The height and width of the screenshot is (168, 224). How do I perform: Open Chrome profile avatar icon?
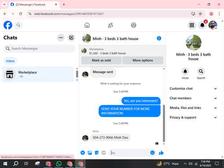211,14
